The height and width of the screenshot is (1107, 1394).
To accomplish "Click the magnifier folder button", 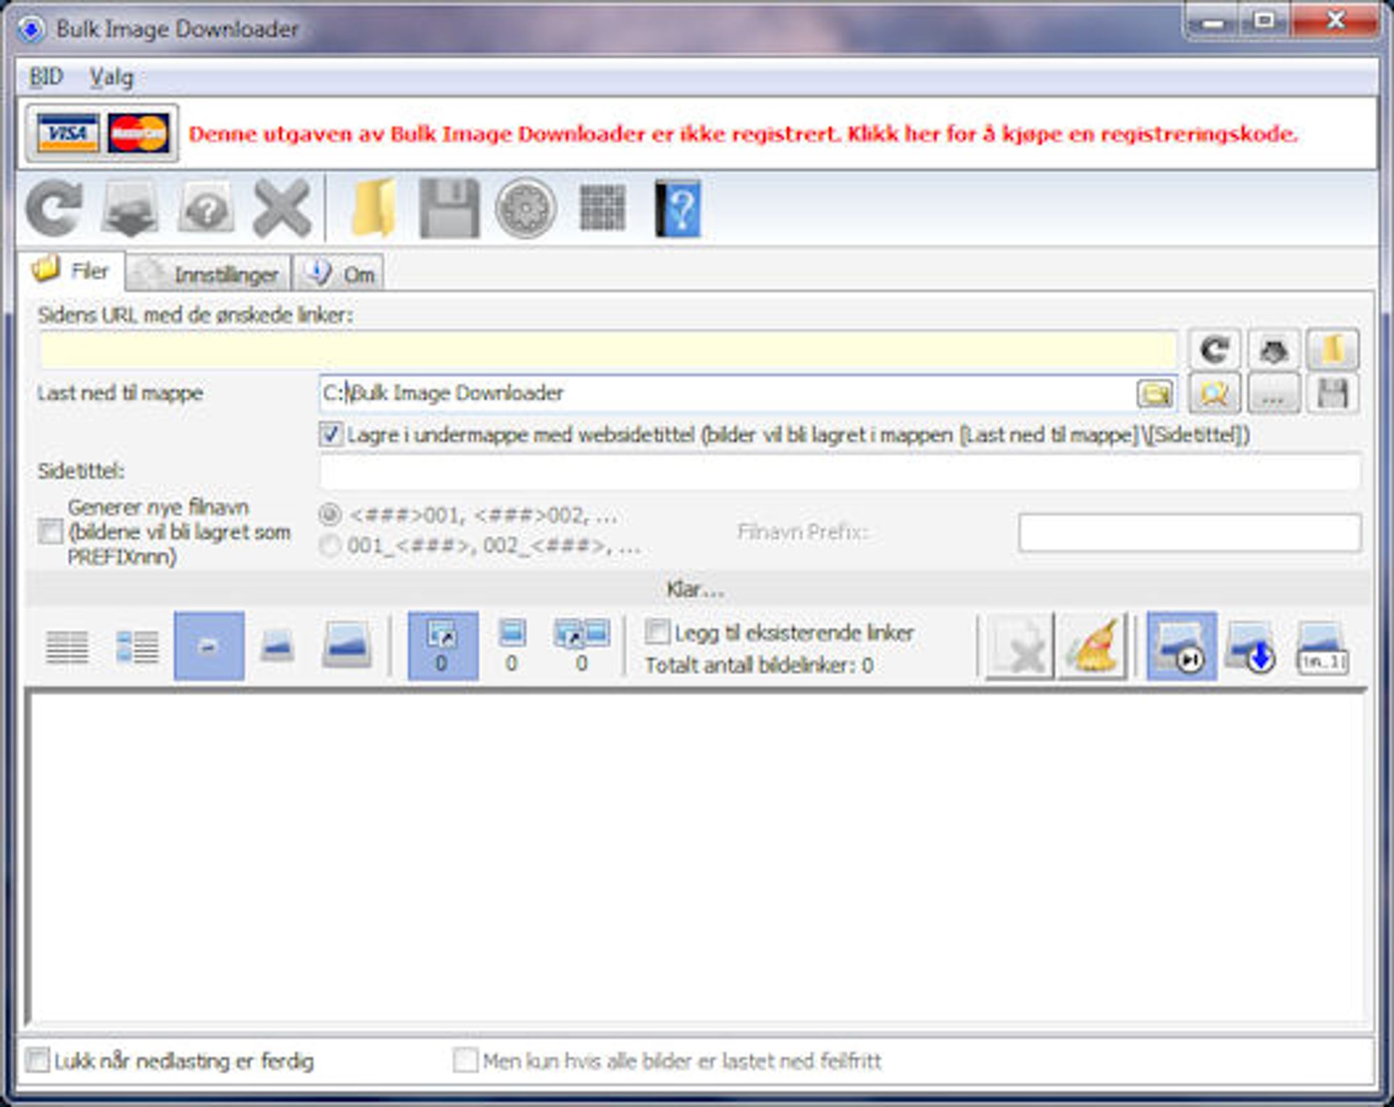I will [1215, 394].
